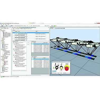Close the Workspace Explorer panel
100x100 pixels.
point(11,27)
